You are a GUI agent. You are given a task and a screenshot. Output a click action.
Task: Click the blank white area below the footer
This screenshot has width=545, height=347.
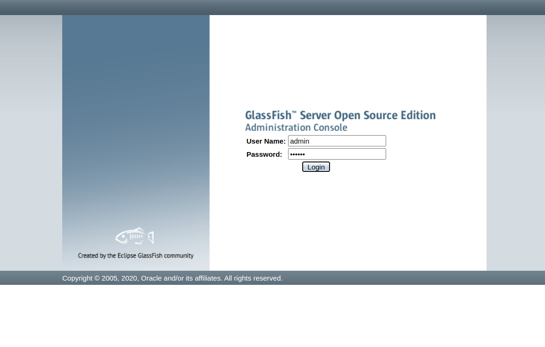(272, 315)
